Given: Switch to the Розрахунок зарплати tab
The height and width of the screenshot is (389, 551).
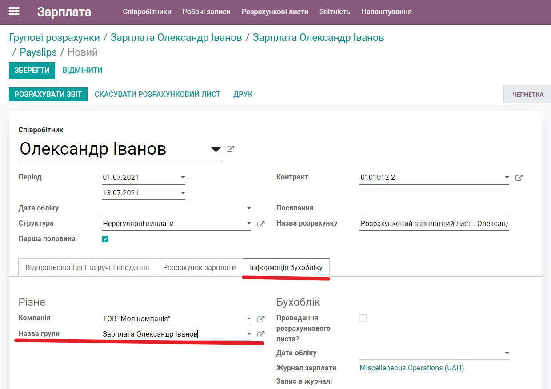Looking at the screenshot, I should pyautogui.click(x=199, y=267).
